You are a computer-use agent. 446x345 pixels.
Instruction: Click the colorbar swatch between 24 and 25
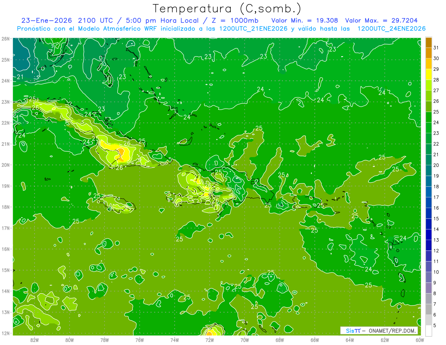tap(429, 117)
